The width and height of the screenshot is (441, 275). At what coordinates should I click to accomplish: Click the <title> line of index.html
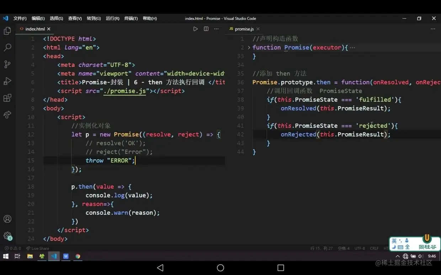[141, 82]
